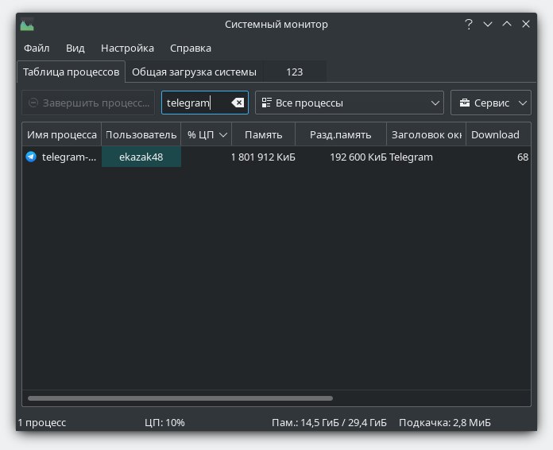
Task: Sort by Имя процесса column
Action: tap(62, 134)
